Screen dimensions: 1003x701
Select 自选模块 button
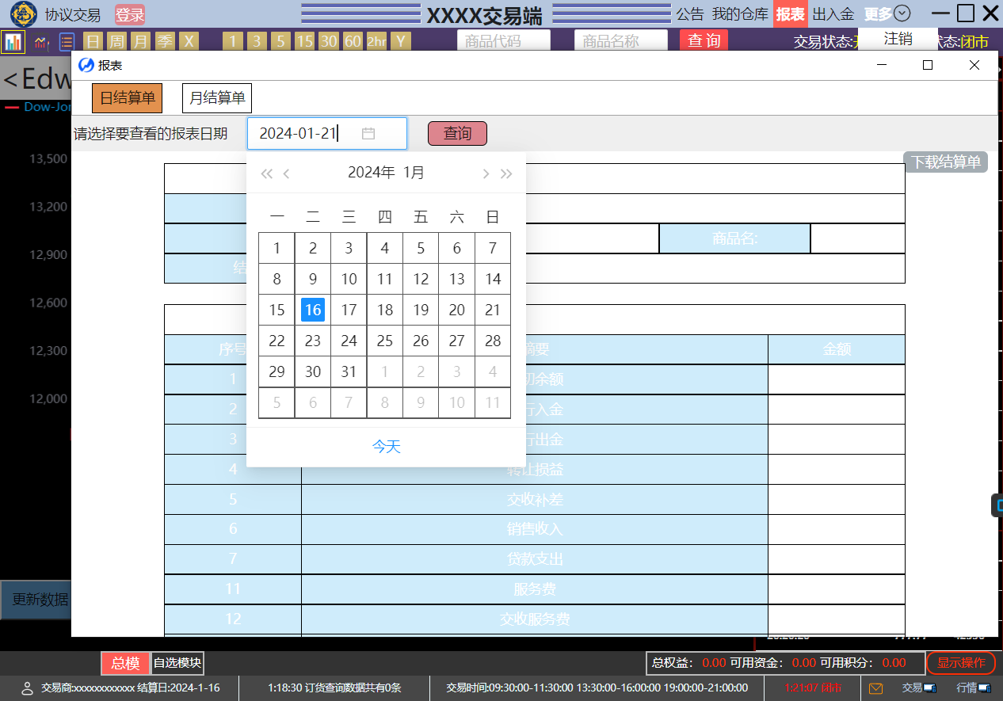point(177,664)
